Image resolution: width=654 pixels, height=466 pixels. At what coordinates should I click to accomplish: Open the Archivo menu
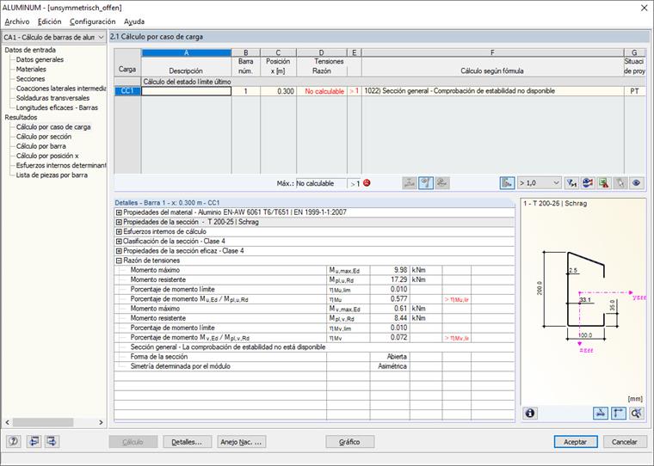(17, 21)
